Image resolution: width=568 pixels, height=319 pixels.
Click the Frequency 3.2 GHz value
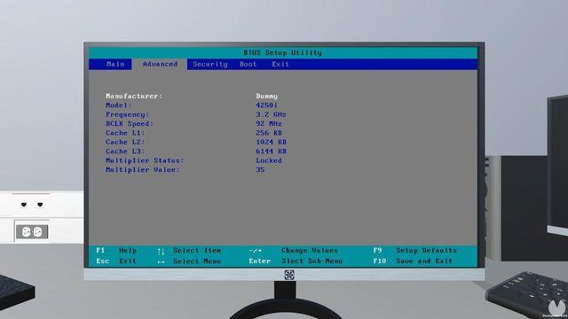(271, 114)
